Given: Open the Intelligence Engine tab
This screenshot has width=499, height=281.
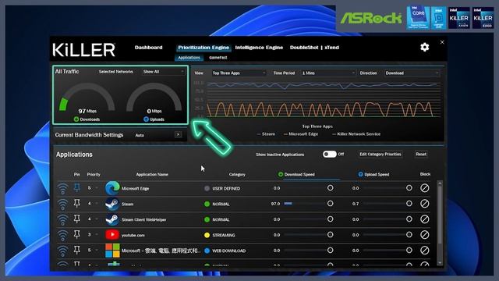Looking at the screenshot, I should point(259,48).
